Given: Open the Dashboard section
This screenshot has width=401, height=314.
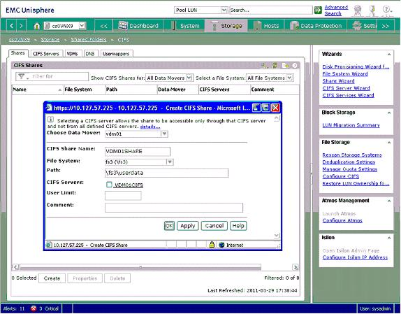Looking at the screenshot, I should tap(138, 26).
